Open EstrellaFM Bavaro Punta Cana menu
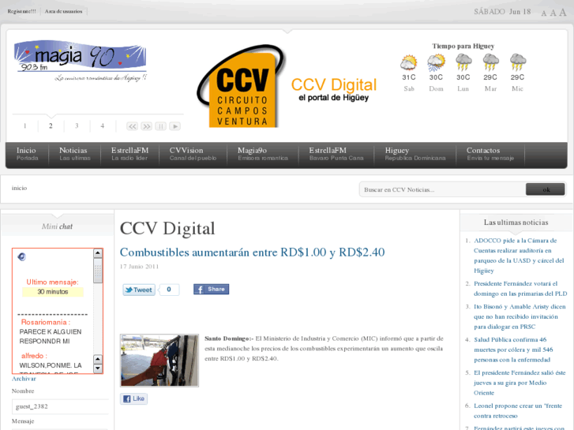 [336, 154]
